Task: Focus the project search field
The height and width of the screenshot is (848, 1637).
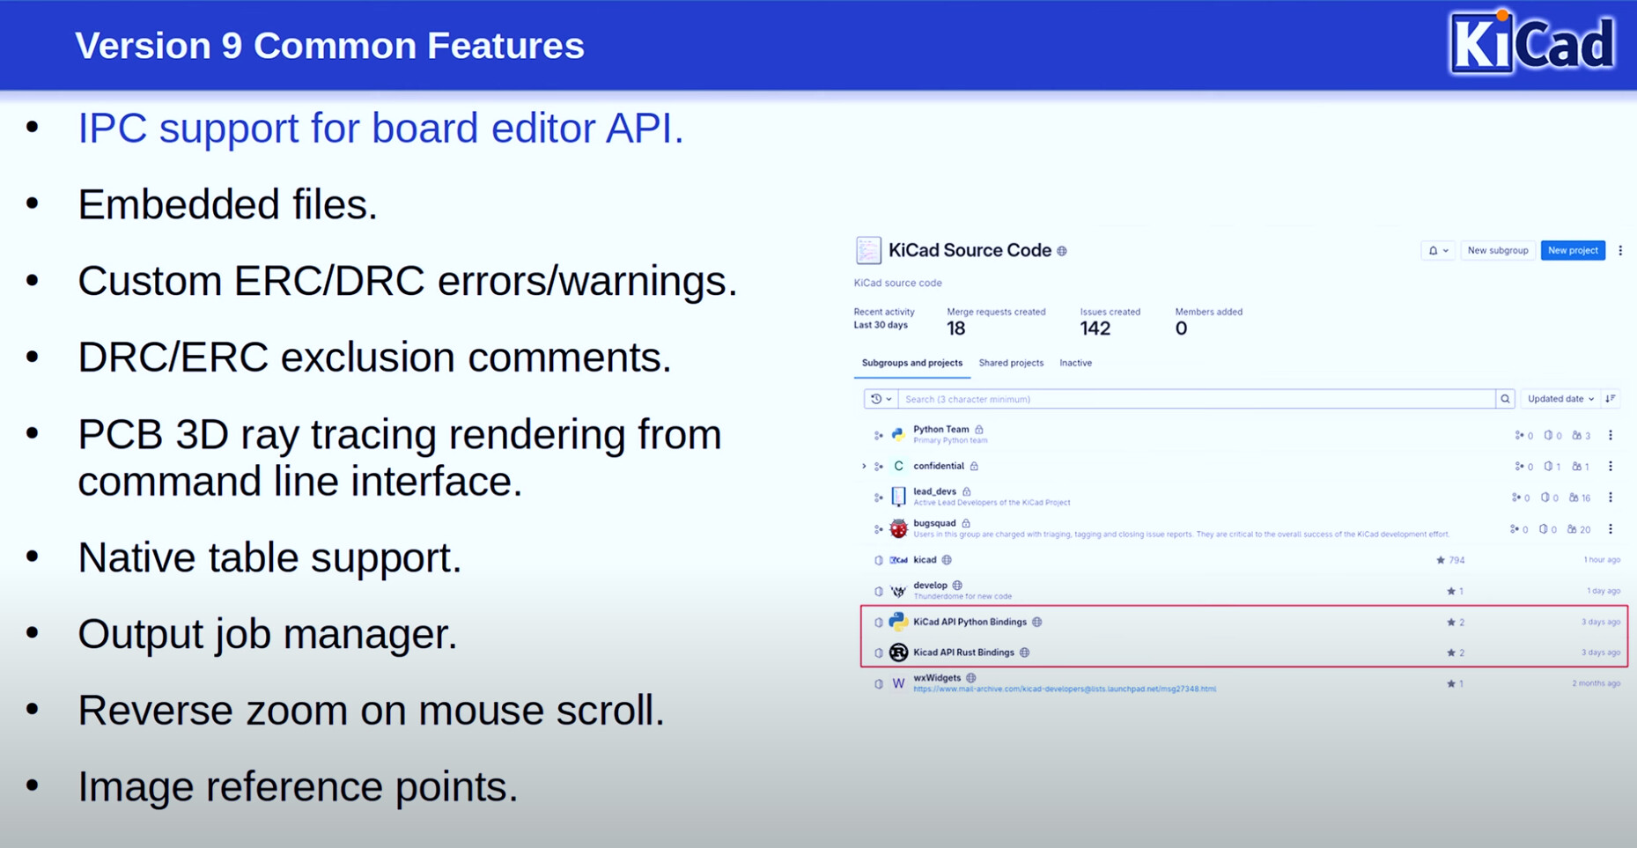Action: [x=1197, y=399]
